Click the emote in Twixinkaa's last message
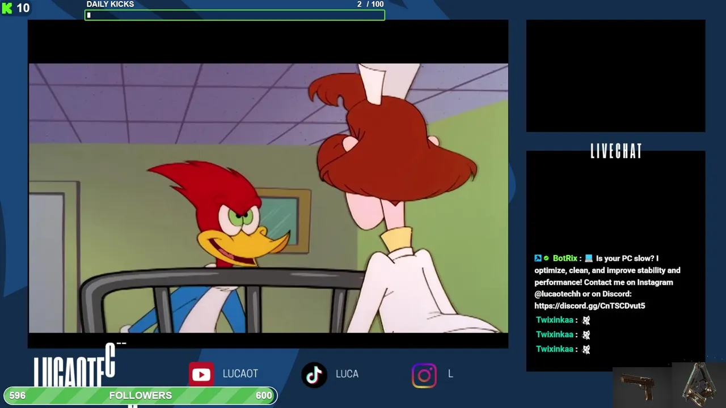 tap(586, 349)
